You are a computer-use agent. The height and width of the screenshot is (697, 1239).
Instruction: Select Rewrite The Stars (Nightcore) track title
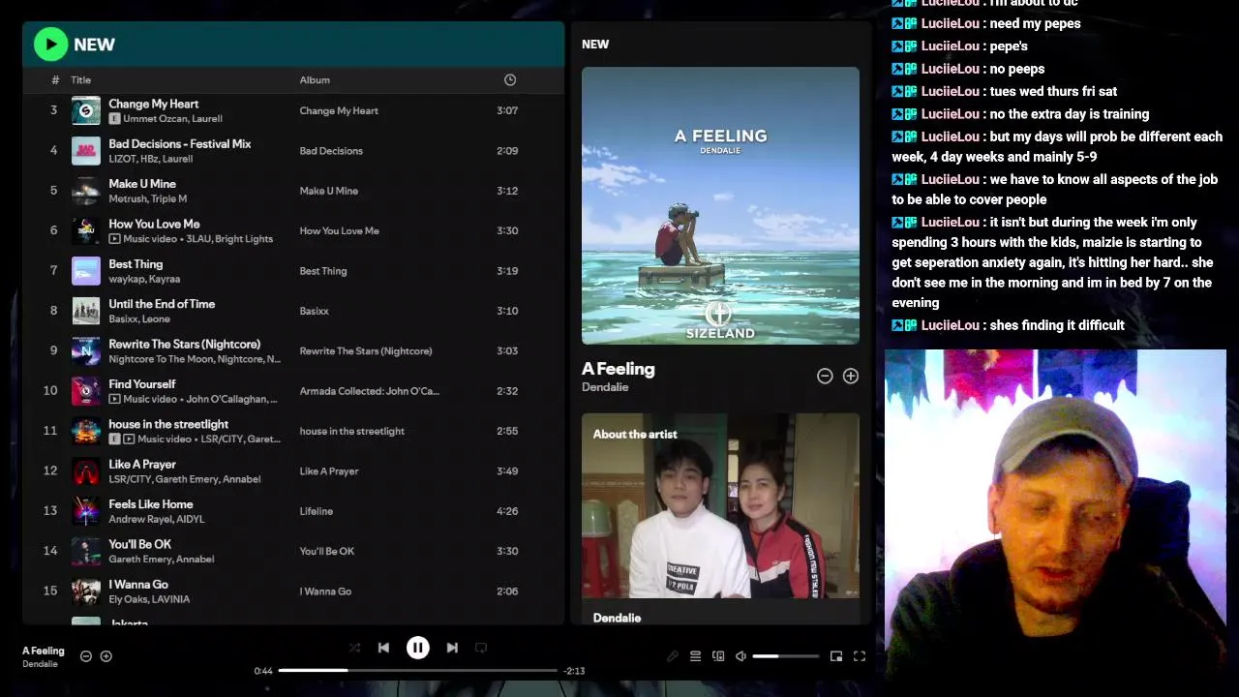pos(185,344)
